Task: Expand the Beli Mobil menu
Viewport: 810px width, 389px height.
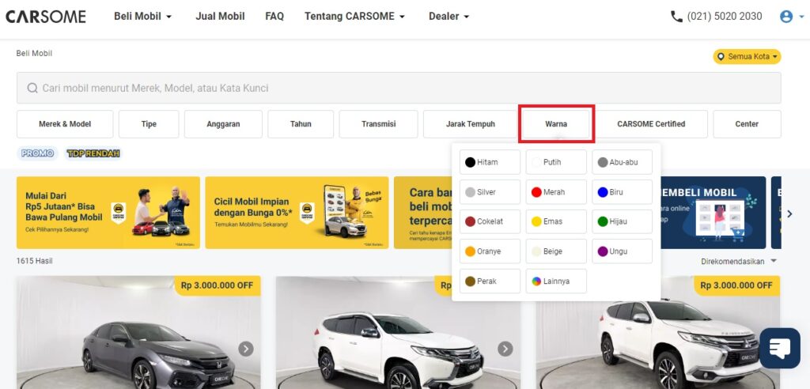Action: (142, 17)
